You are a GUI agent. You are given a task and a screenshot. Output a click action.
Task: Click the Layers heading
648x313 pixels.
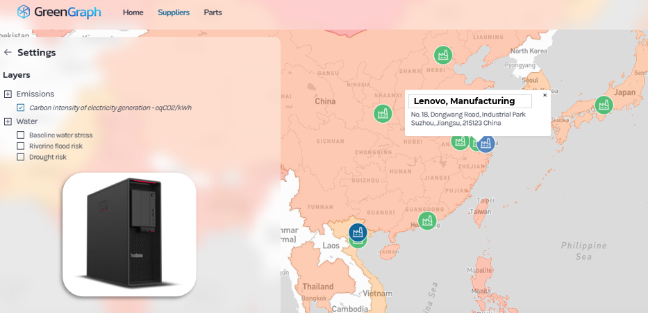pyautogui.click(x=16, y=75)
